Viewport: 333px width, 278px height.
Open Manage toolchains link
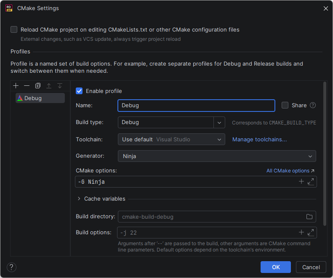pos(259,140)
